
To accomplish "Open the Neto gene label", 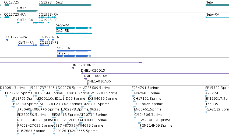I will (209, 2).
